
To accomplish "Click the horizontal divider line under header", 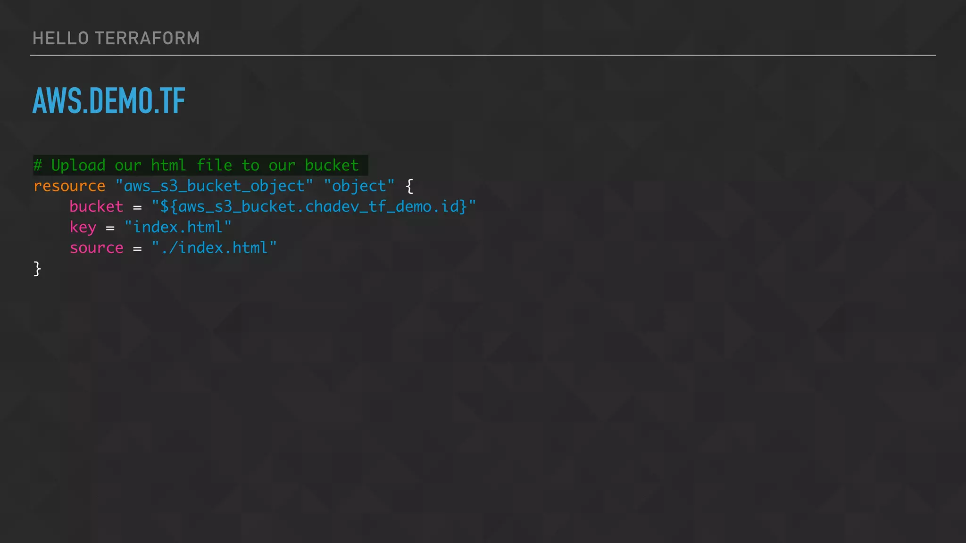I will 483,55.
